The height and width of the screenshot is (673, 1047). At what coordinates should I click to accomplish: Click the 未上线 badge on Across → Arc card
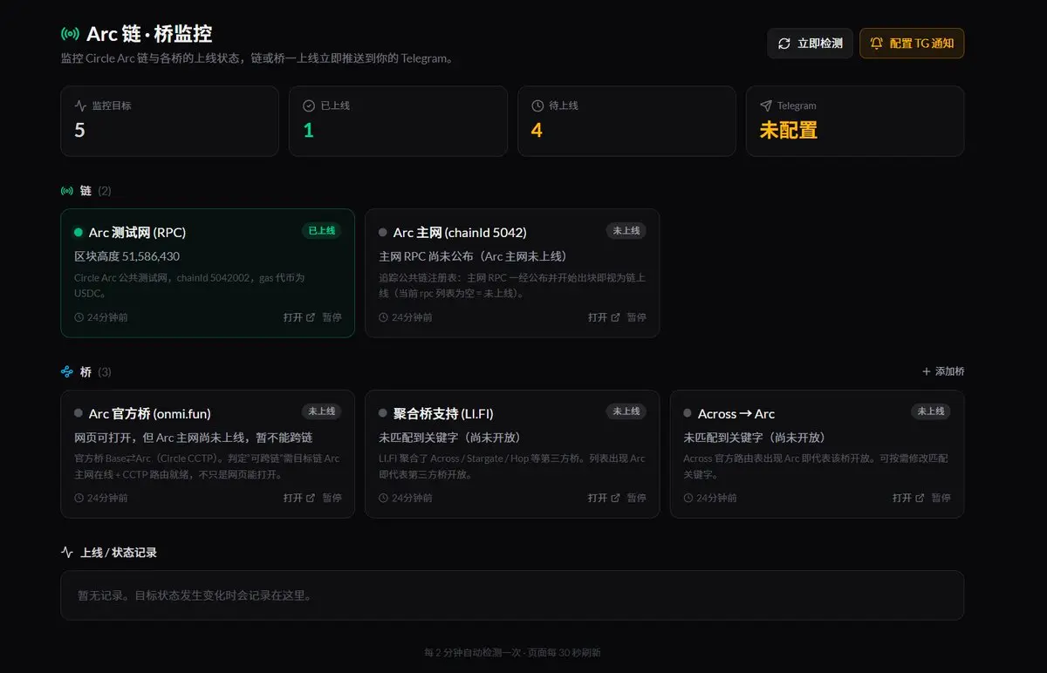pyautogui.click(x=931, y=411)
